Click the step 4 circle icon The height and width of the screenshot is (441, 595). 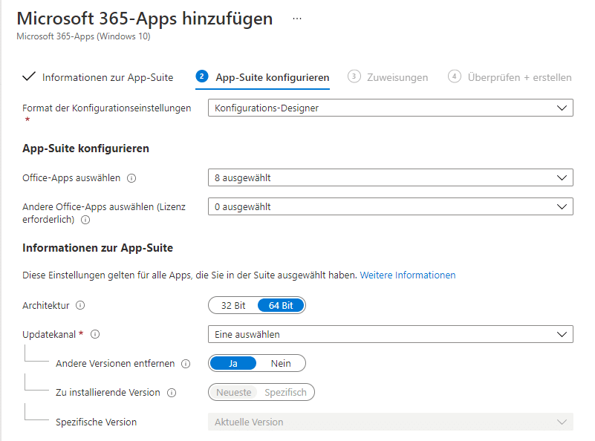(454, 76)
